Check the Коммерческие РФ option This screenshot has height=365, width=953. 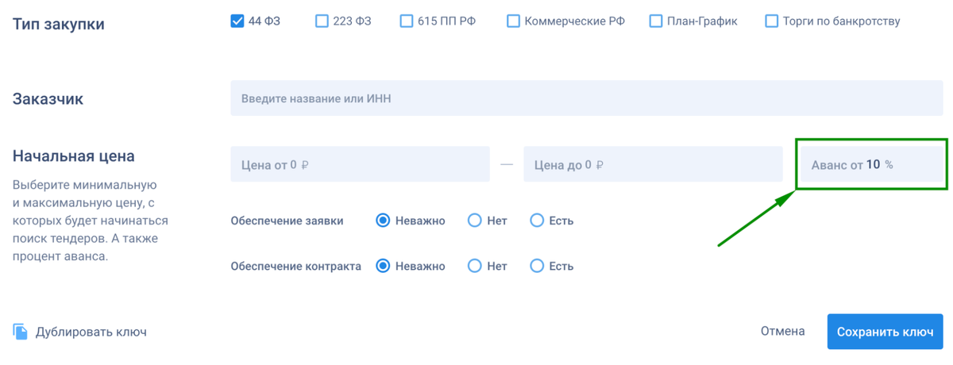click(513, 21)
